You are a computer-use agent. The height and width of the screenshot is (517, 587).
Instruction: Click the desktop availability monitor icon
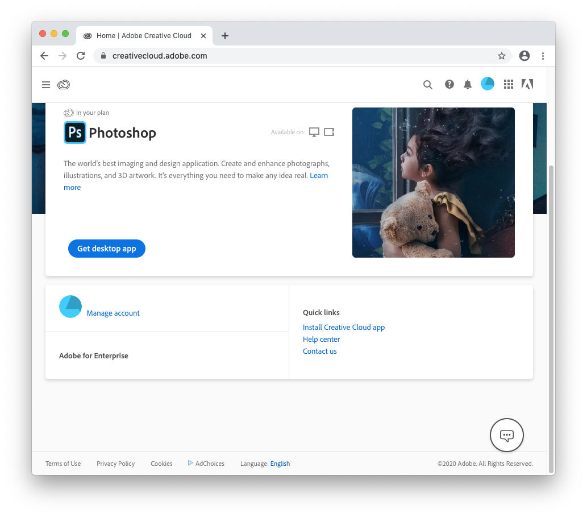(x=314, y=133)
